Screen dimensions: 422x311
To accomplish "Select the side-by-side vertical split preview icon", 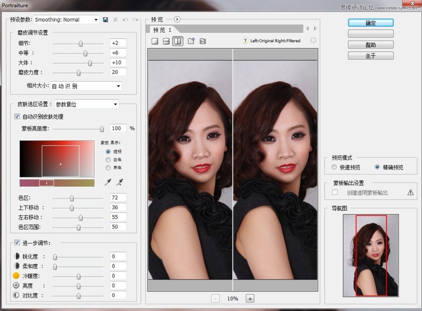I will [x=178, y=41].
